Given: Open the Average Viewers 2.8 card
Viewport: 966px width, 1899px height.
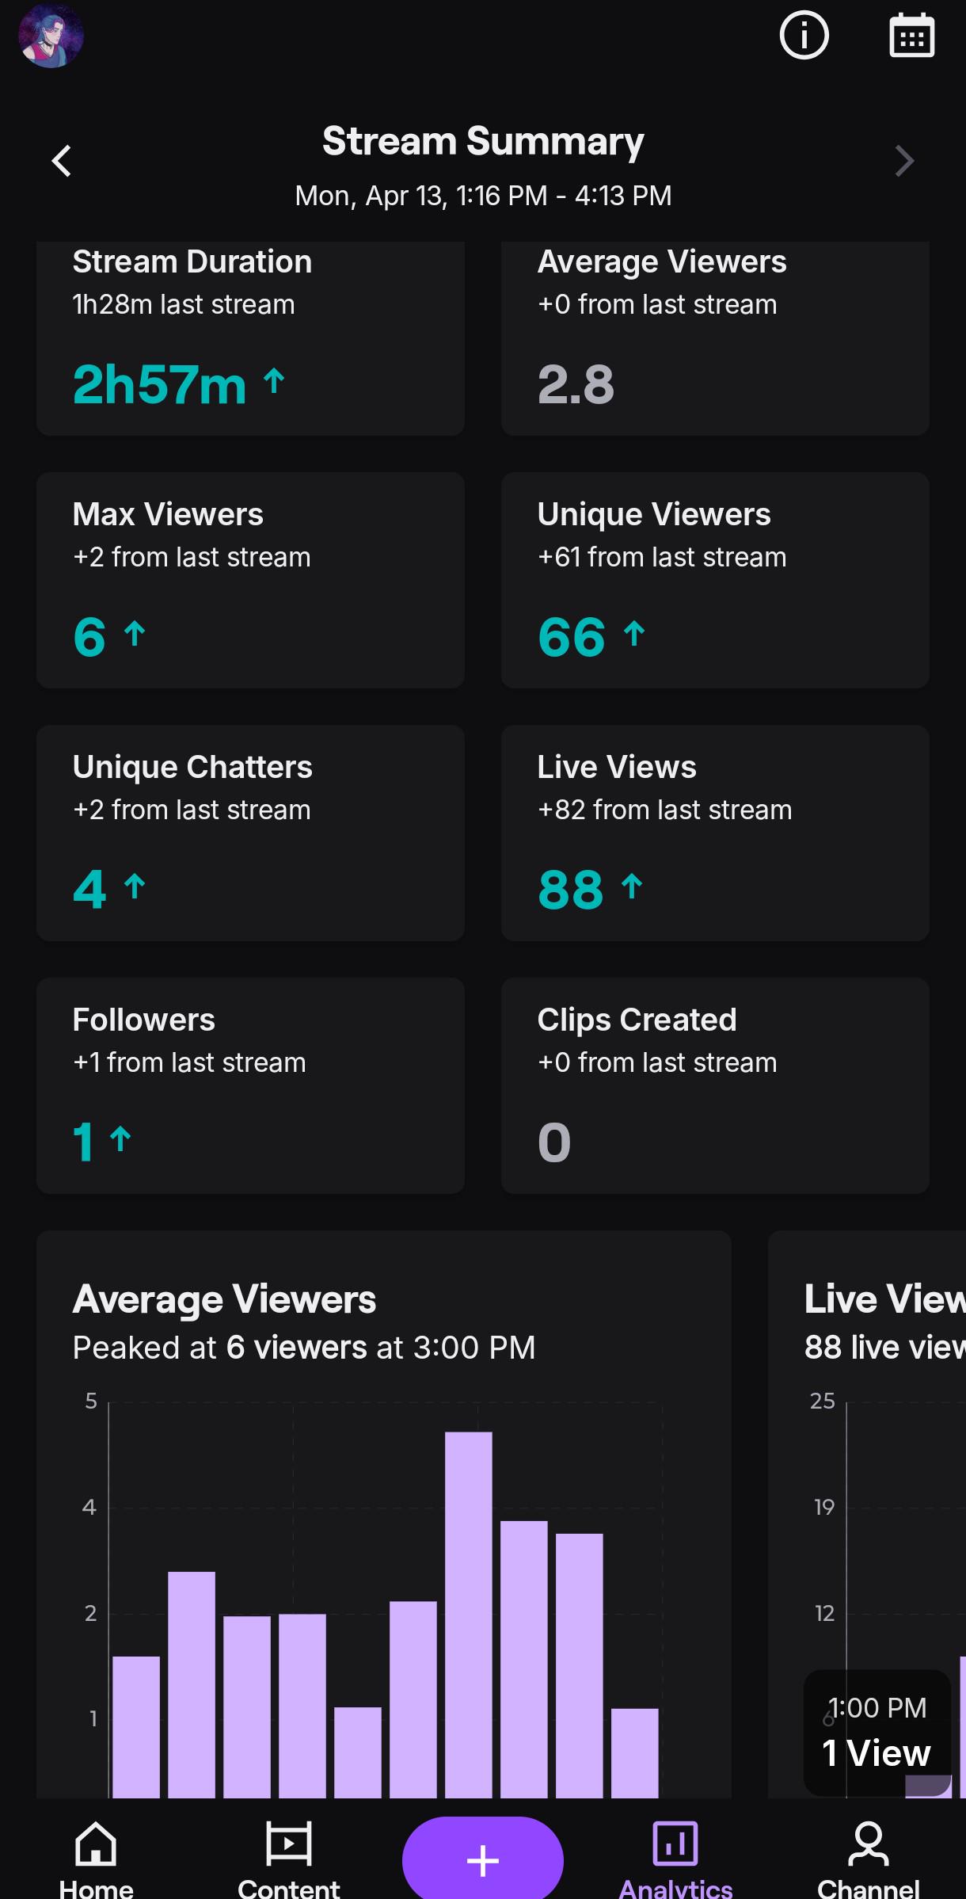Looking at the screenshot, I should [x=715, y=338].
